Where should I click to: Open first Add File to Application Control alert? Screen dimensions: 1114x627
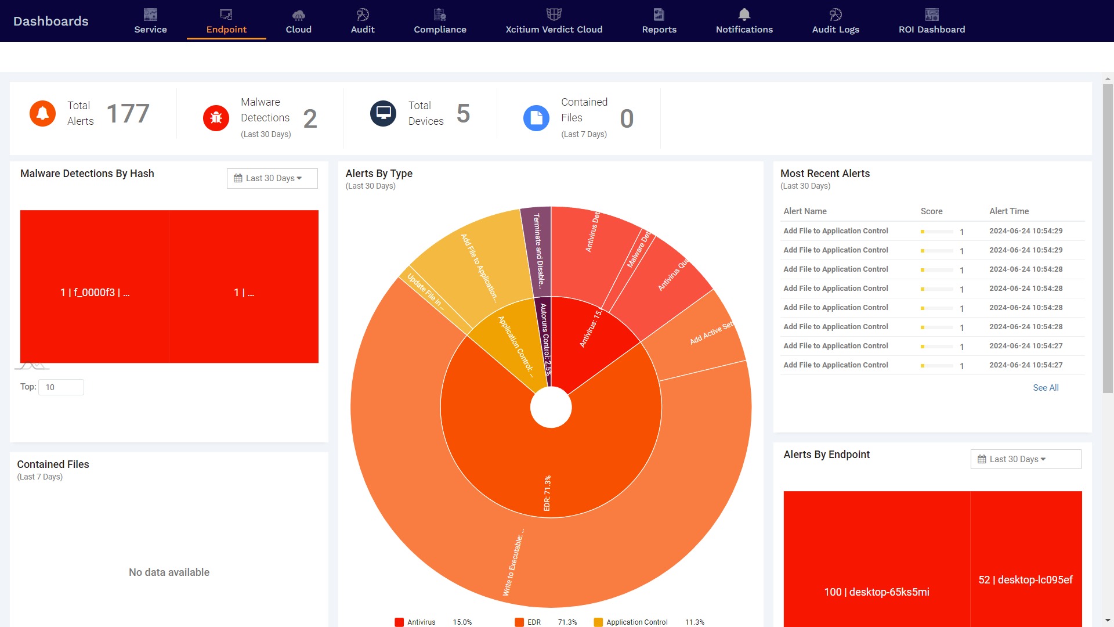pyautogui.click(x=835, y=231)
